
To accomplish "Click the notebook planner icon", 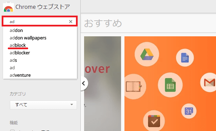I will pos(134,87).
